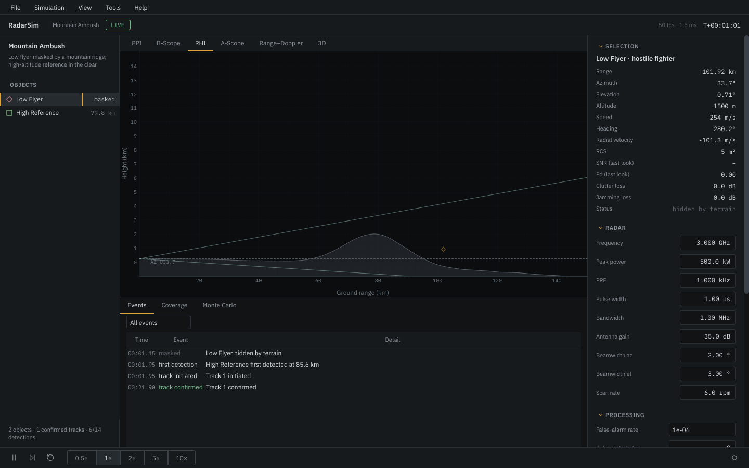Collapse the Selection section chevron
749x468 pixels.
click(600, 46)
